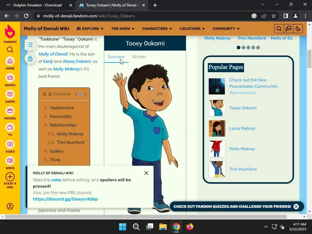Click the vertical page scrollbar

point(309,59)
